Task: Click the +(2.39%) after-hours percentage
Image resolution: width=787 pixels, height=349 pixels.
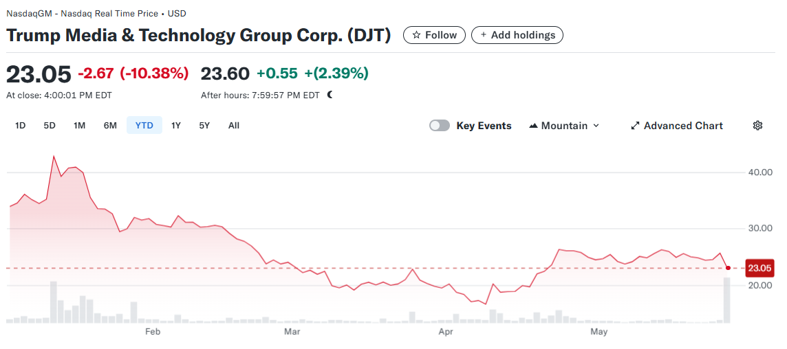Action: (x=335, y=74)
